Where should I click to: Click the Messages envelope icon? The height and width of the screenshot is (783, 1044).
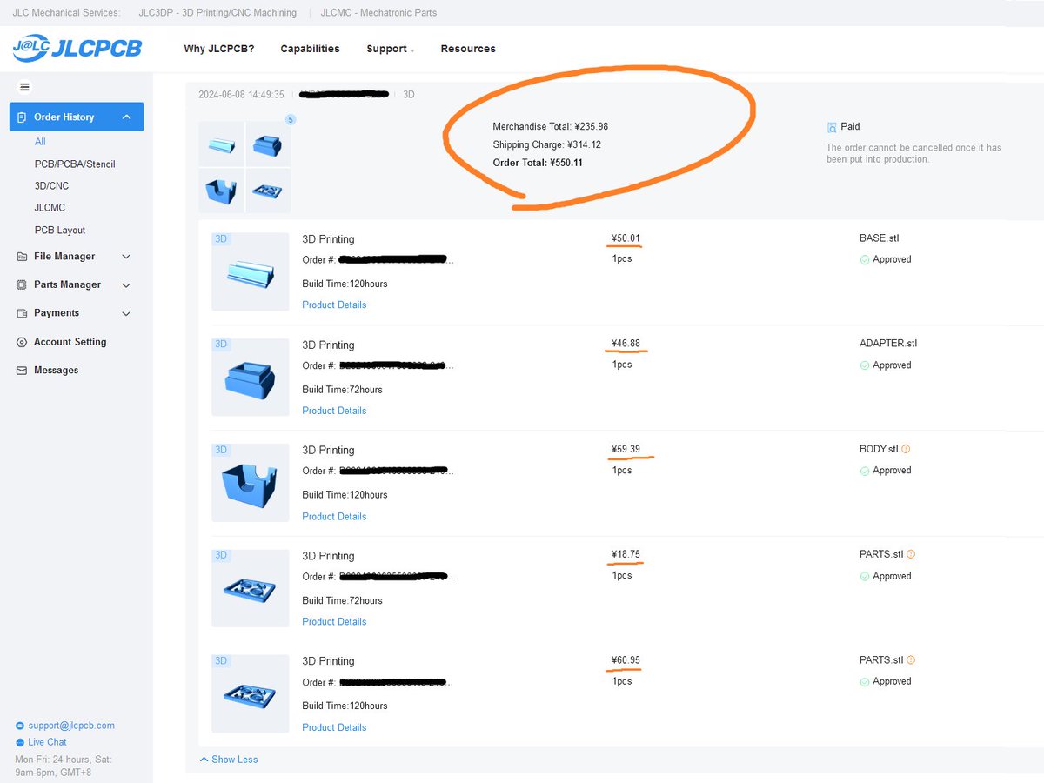click(x=22, y=371)
